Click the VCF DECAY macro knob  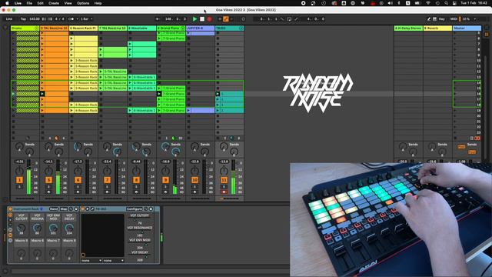point(69,228)
